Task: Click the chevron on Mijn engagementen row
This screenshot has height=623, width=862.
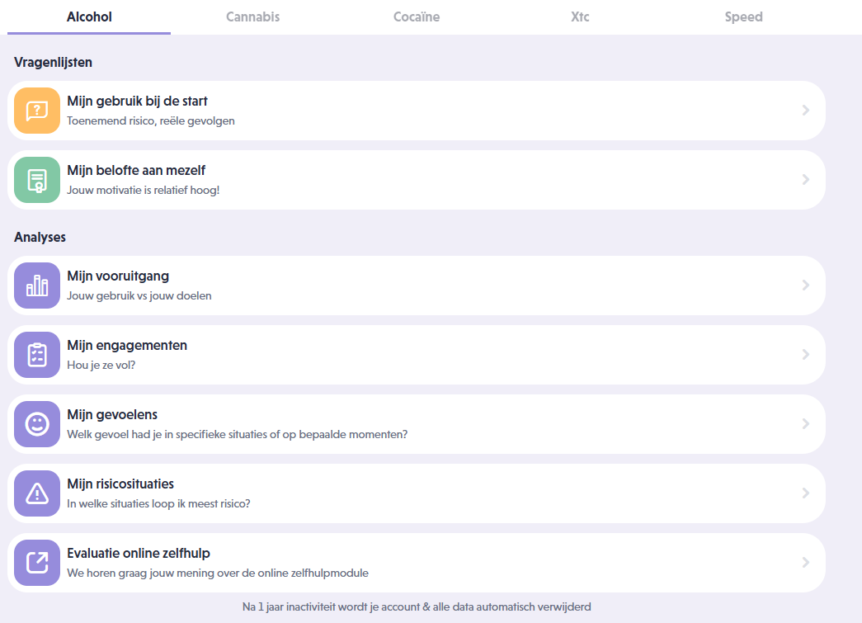Action: coord(806,355)
